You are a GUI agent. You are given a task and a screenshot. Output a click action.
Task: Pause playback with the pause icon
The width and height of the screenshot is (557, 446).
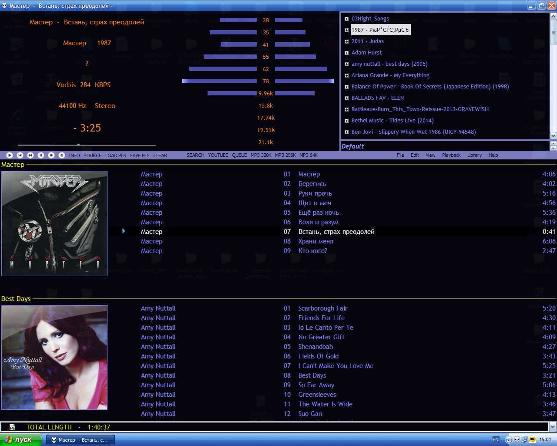click(x=41, y=155)
